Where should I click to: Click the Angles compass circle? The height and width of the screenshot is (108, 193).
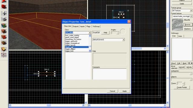click(x=123, y=31)
